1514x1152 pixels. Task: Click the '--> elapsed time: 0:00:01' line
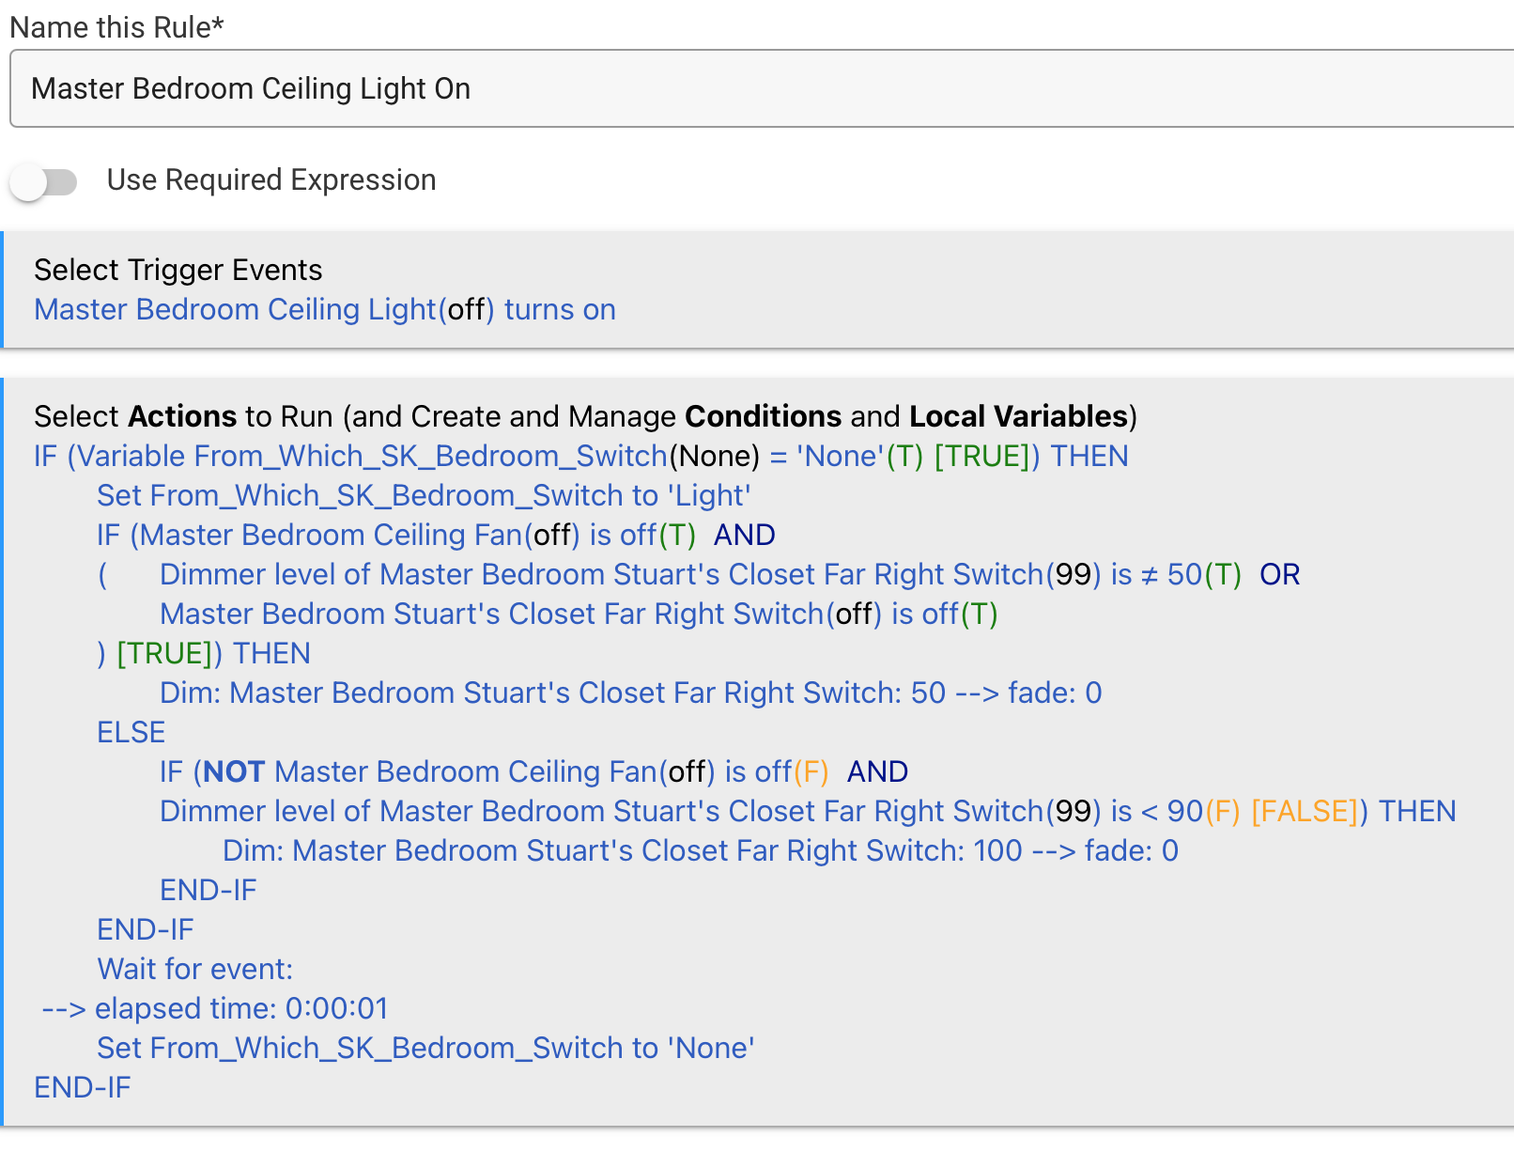(215, 1008)
